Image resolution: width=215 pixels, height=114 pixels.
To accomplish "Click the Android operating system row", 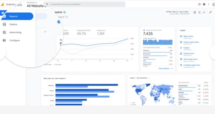I will pos(157,58).
